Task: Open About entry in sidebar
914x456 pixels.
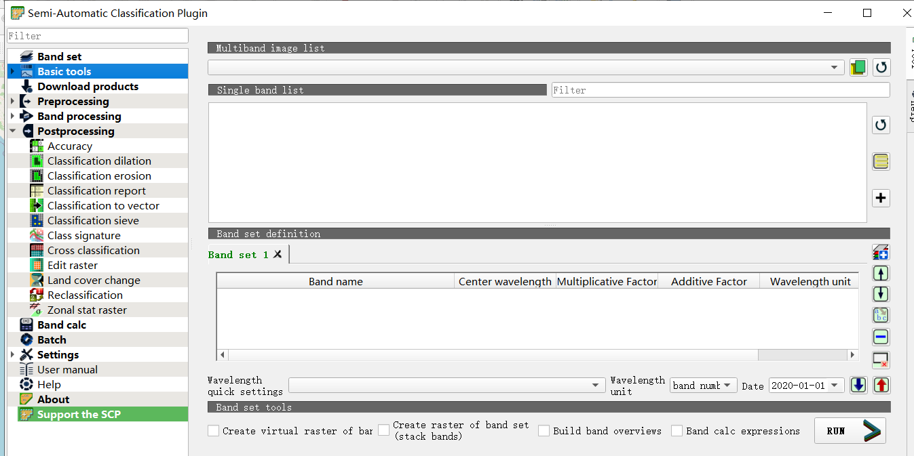Action: [53, 399]
